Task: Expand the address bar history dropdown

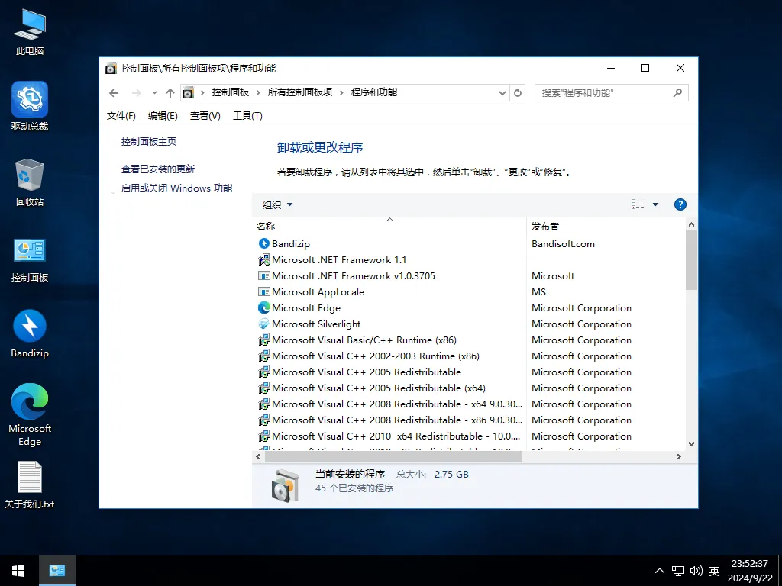Action: [x=502, y=92]
